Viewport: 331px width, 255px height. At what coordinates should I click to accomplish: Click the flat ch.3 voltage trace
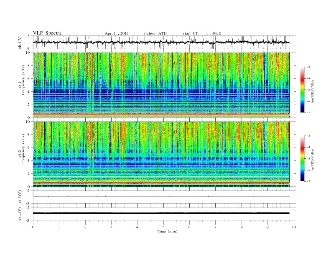(x=161, y=197)
